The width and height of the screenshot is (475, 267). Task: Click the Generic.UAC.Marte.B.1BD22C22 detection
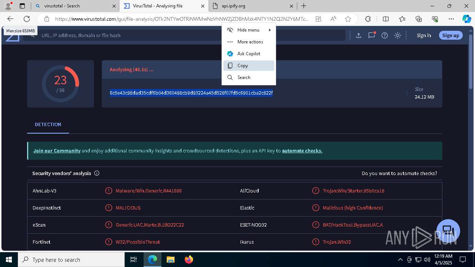150,225
